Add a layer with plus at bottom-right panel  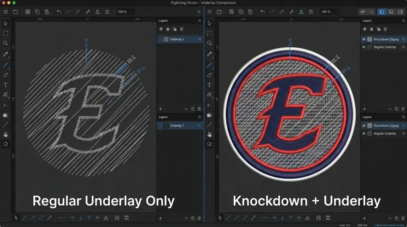(x=364, y=218)
